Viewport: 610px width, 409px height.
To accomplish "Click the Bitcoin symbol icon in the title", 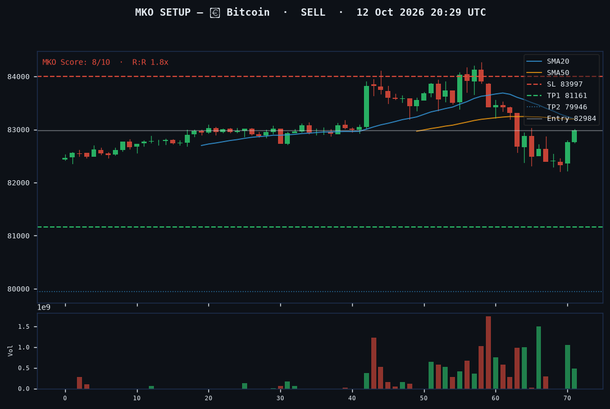I will 215,13.
